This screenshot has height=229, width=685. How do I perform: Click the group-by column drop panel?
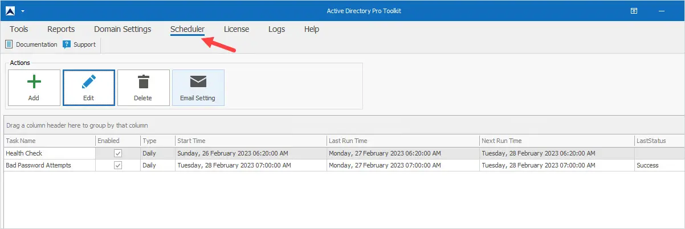pos(344,125)
